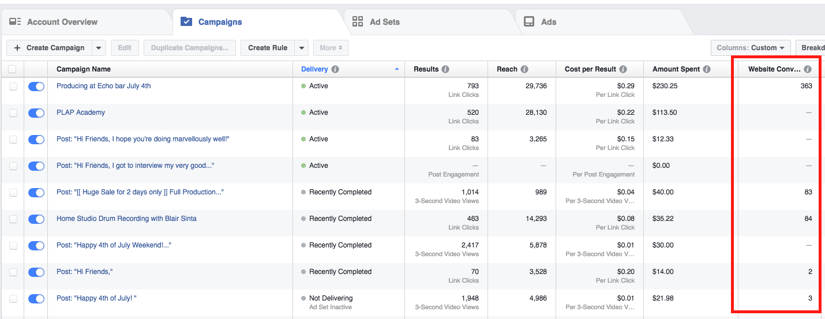Check the box for Home Studio Drum Recording
825x319 pixels.
pyautogui.click(x=13, y=219)
